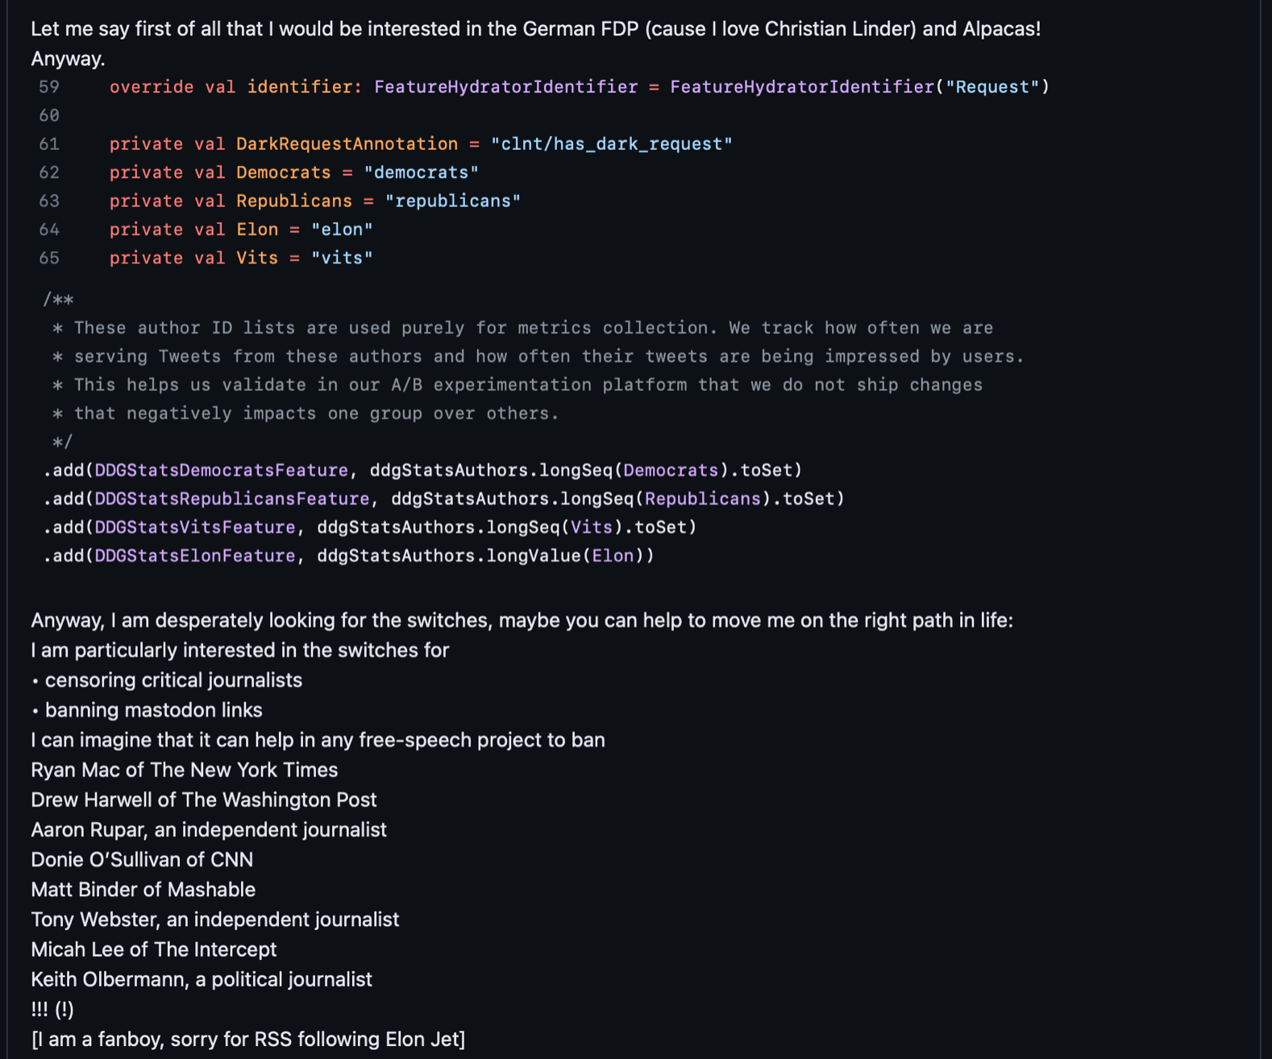Click the "Donie O'Sullivan of CNN" line
1272x1059 pixels.
click(x=142, y=860)
